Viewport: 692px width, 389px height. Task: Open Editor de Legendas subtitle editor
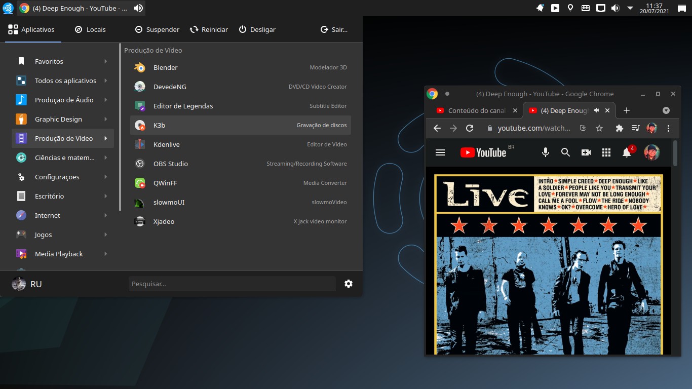click(x=241, y=106)
